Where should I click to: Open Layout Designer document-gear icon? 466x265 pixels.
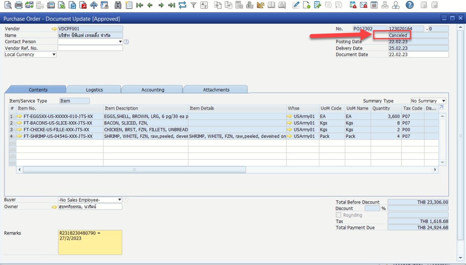[306, 5]
